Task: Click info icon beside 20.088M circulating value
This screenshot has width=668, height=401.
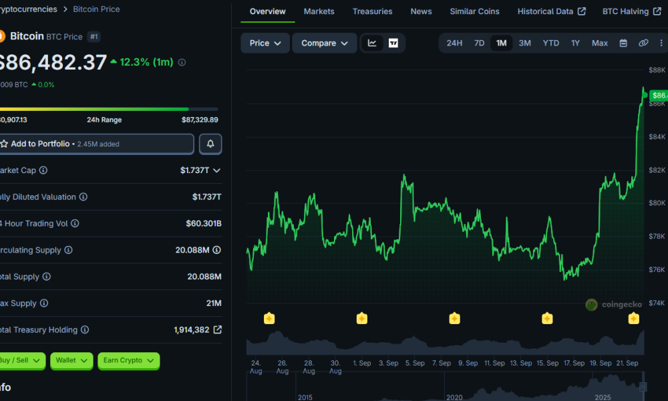Action: tap(217, 250)
